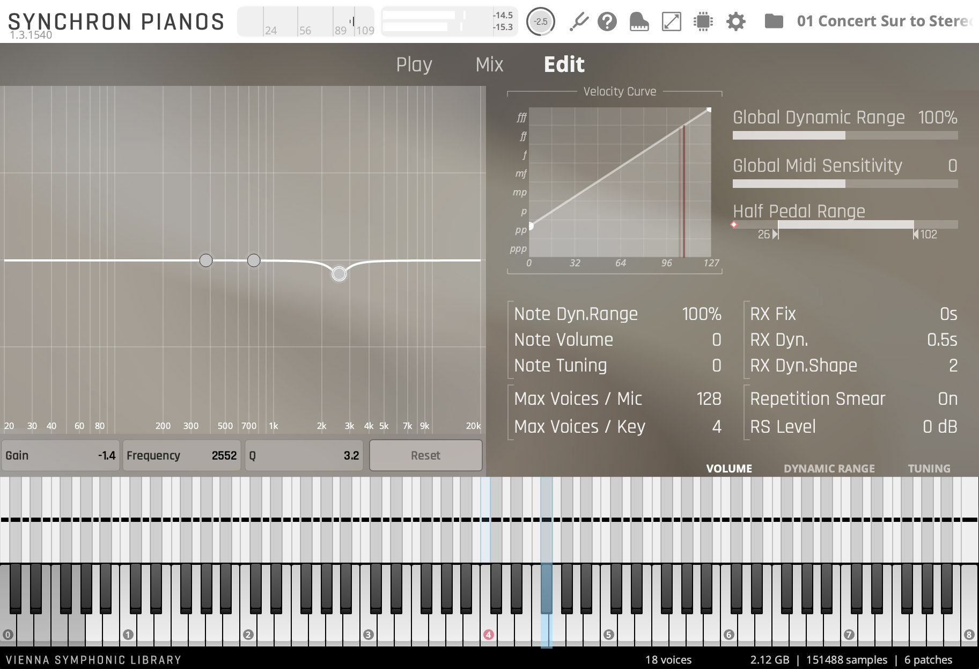The height and width of the screenshot is (669, 979).
Task: Click the resize window arrow icon
Action: click(671, 22)
